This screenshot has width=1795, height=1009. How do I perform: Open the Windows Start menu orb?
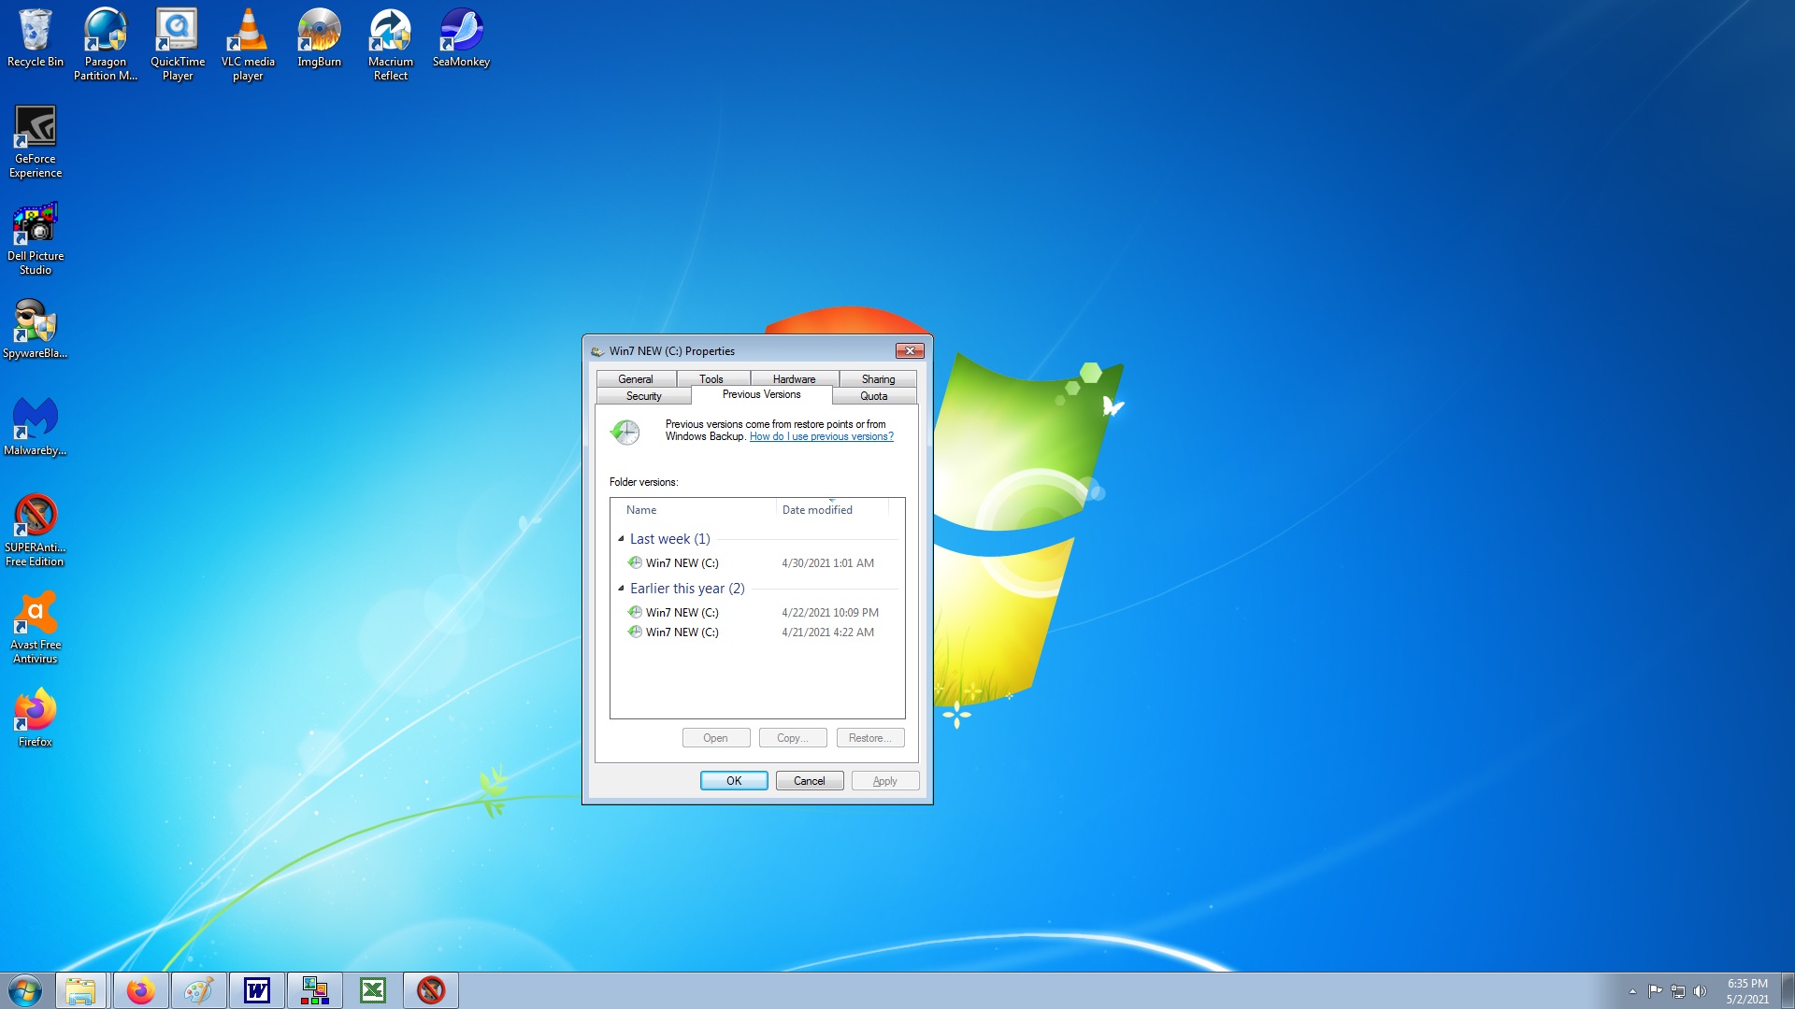25,990
